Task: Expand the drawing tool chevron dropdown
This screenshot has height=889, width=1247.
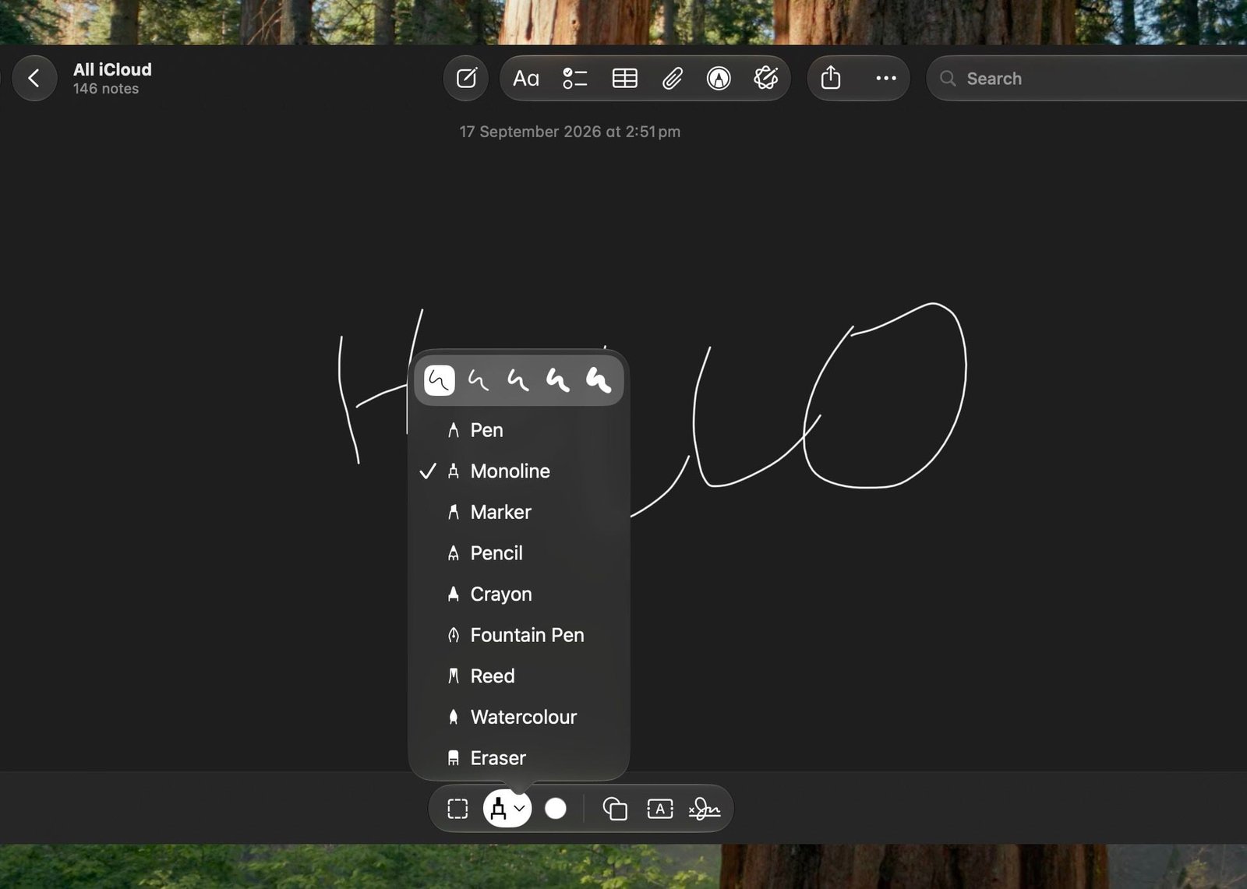Action: click(x=520, y=809)
